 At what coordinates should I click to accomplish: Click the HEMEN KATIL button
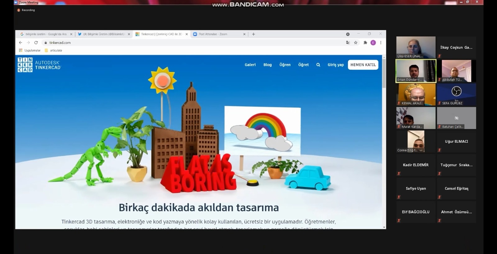(x=363, y=65)
